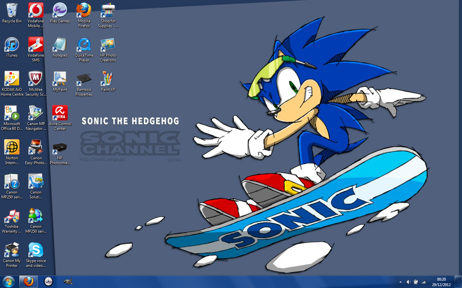
Task: Open the GIMP taskbar icon
Action: coord(68,282)
